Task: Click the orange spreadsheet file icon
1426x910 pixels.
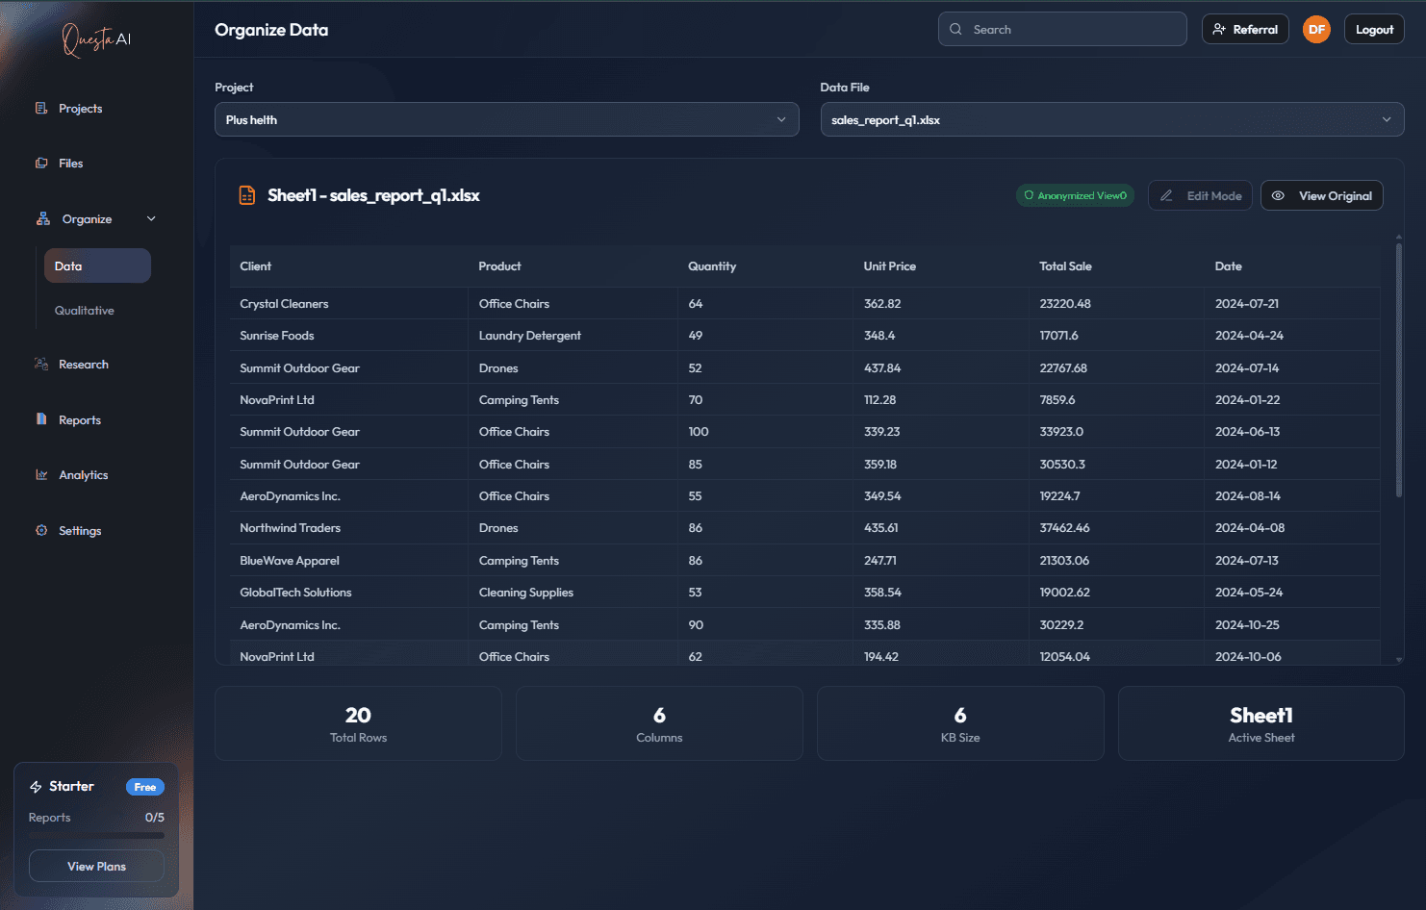Action: coord(247,195)
